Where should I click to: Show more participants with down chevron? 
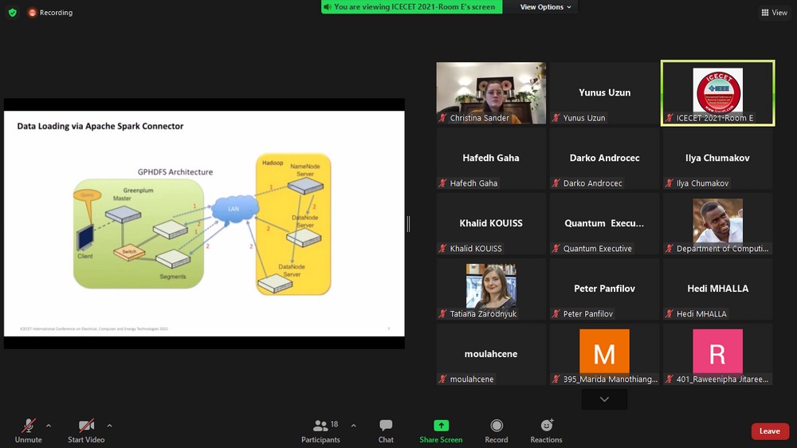pos(604,399)
